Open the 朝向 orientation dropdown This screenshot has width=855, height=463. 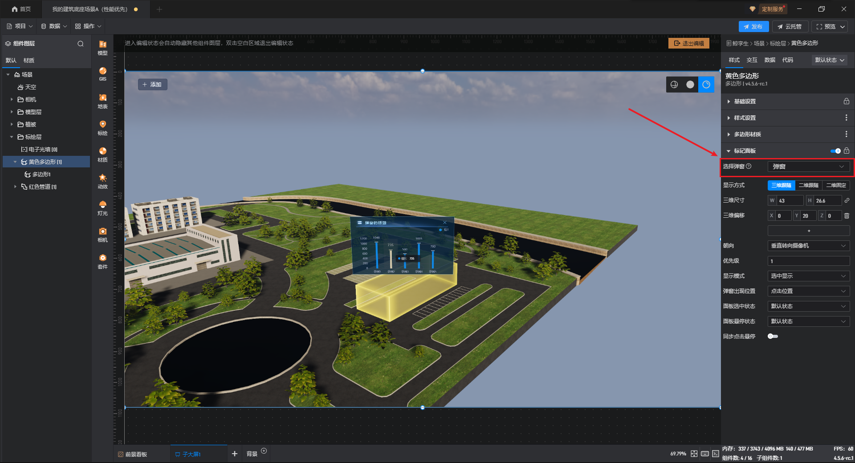808,246
